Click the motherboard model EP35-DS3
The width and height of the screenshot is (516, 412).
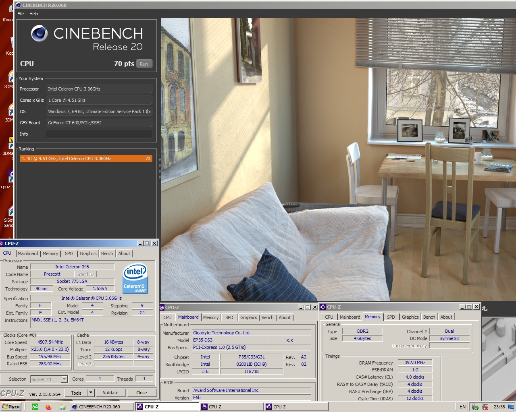tap(230, 340)
